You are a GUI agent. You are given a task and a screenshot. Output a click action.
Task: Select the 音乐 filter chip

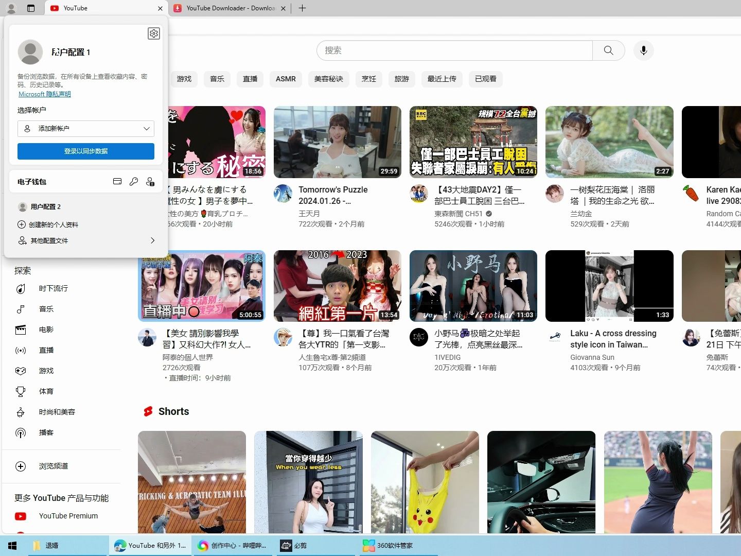(x=217, y=79)
